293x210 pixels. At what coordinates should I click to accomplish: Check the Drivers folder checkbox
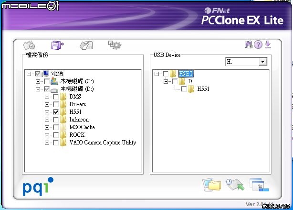click(56, 105)
